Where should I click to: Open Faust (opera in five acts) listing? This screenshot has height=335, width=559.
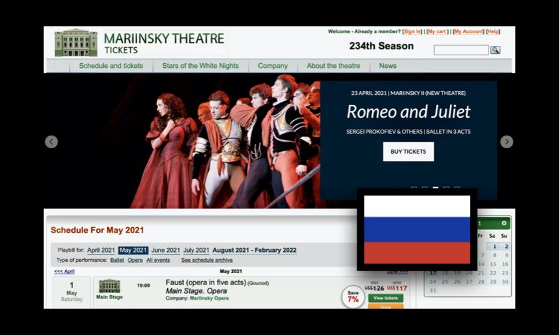(x=206, y=282)
